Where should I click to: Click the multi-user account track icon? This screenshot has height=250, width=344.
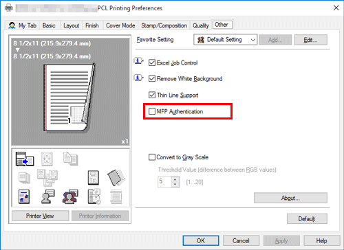point(70,196)
